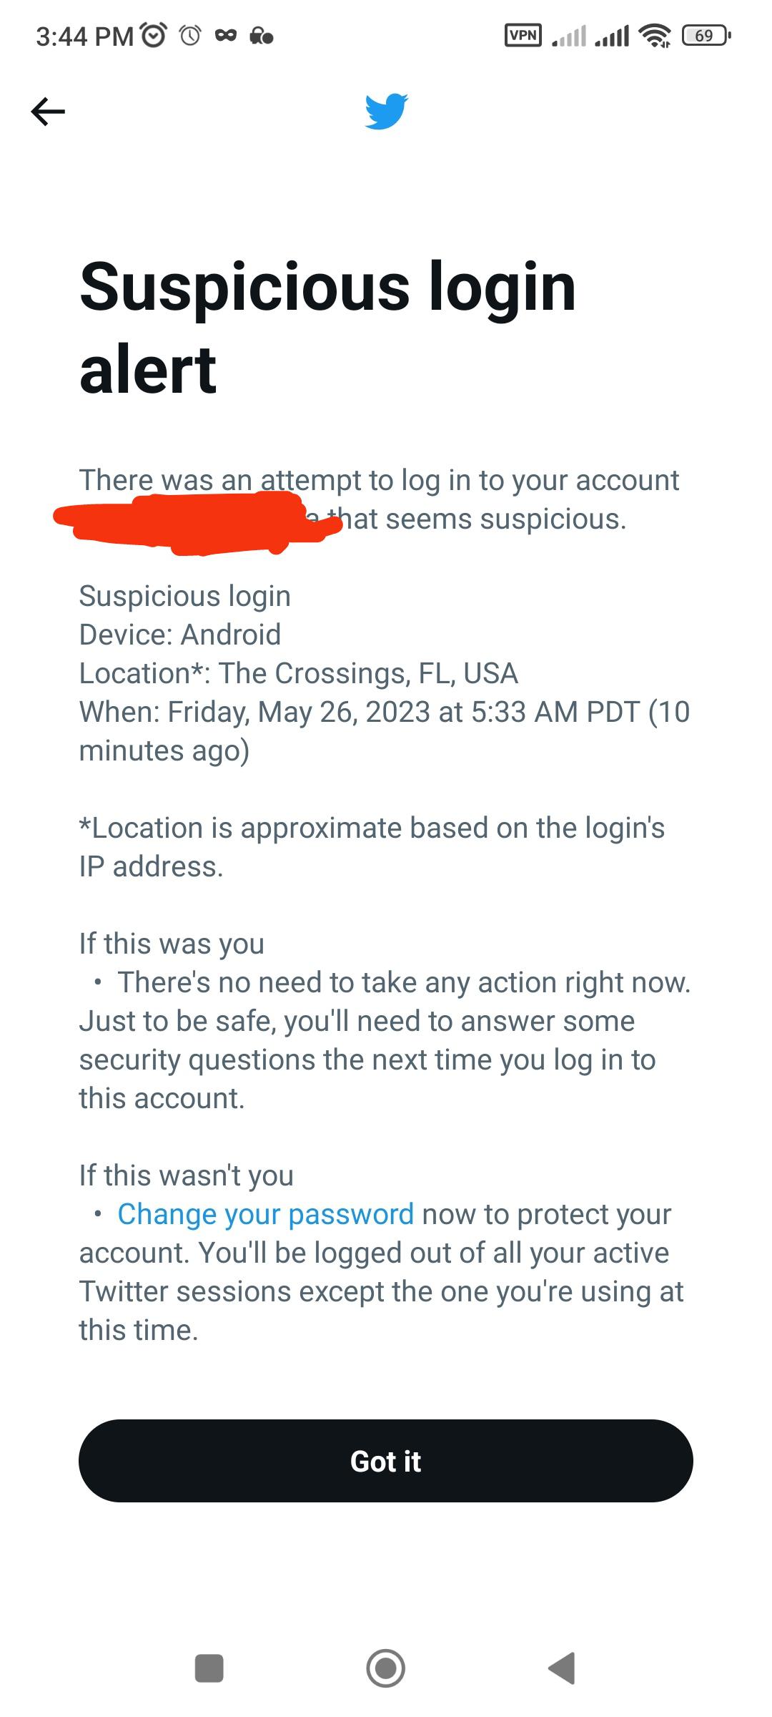Tap the blue Twitter bird logo

click(386, 111)
